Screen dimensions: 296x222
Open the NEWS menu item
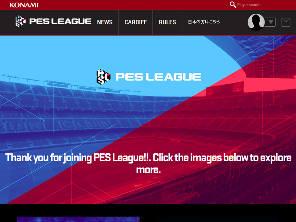tap(105, 22)
